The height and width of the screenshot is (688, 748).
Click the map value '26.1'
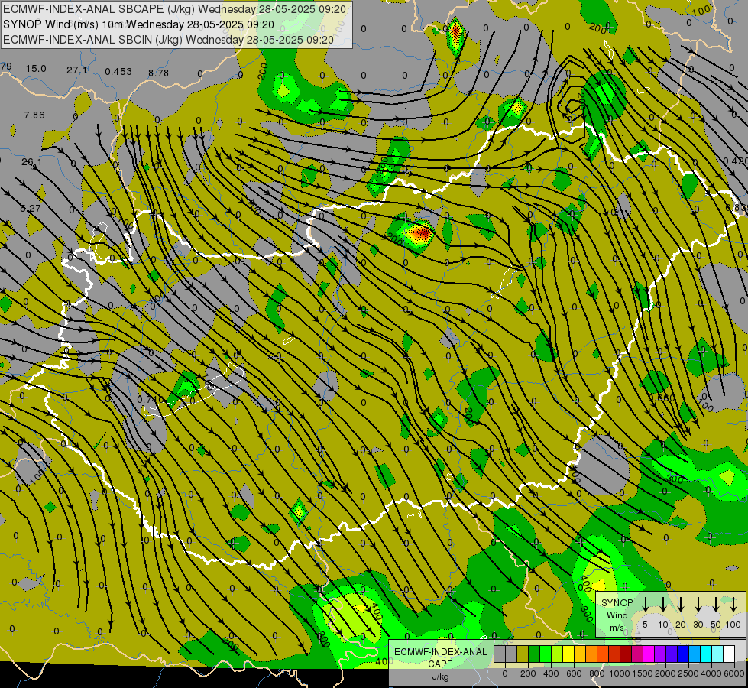pos(31,162)
